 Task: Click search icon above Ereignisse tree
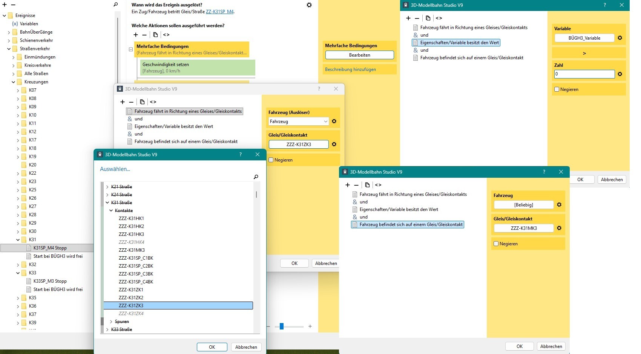pyautogui.click(x=116, y=5)
